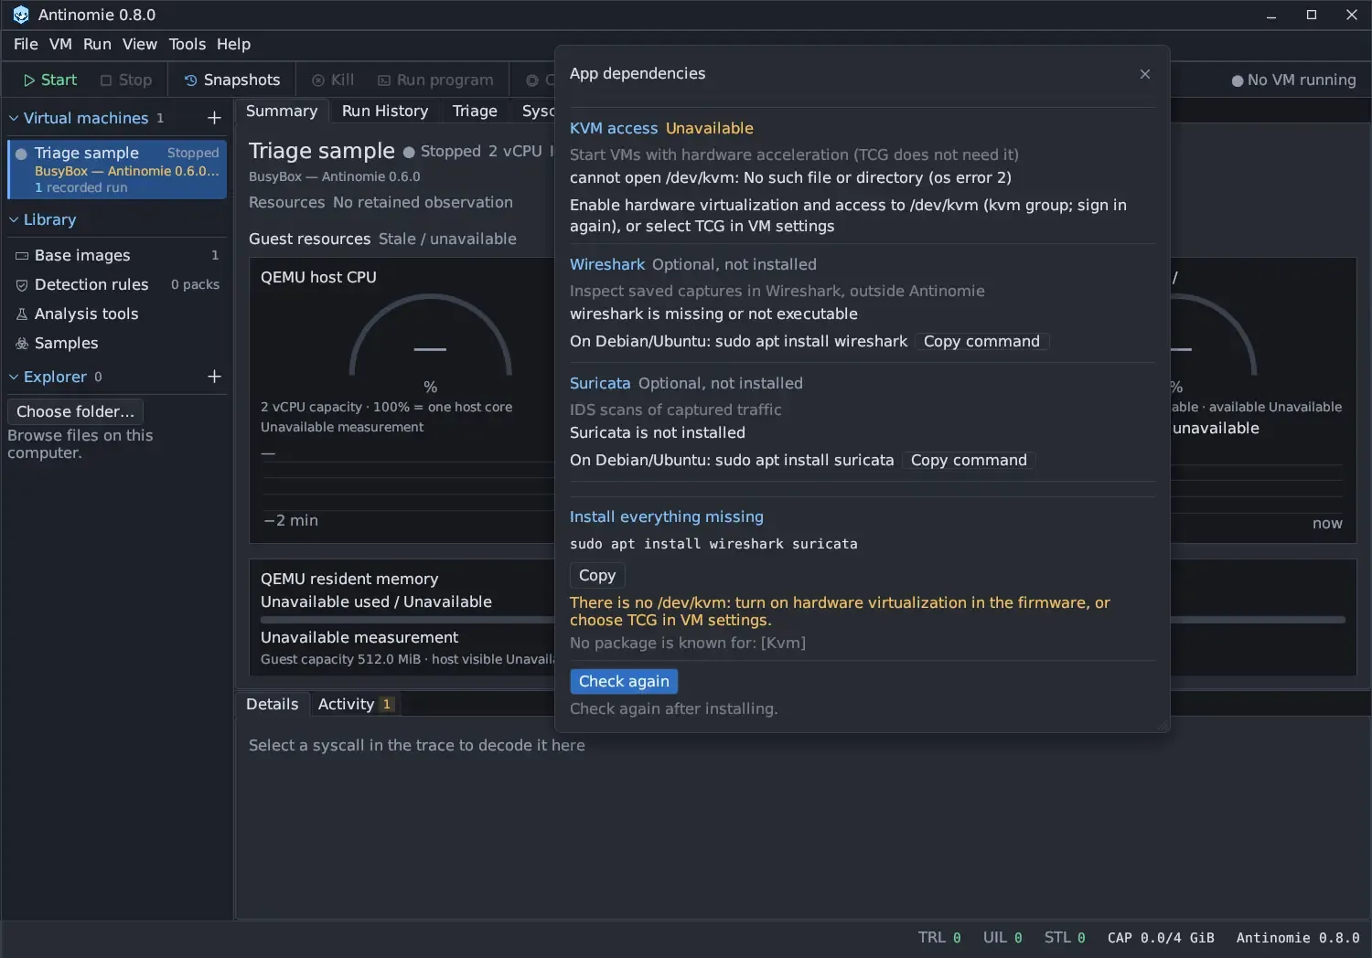Click the plus icon in Explorer section

click(214, 377)
